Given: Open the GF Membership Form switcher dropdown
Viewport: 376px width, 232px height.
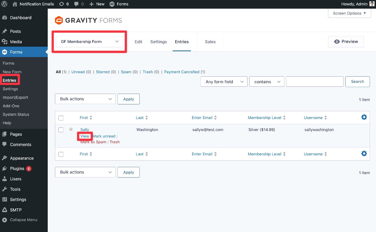Looking at the screenshot, I should coord(89,42).
